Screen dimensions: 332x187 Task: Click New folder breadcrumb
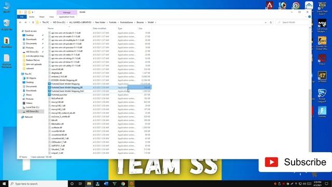pos(100,22)
